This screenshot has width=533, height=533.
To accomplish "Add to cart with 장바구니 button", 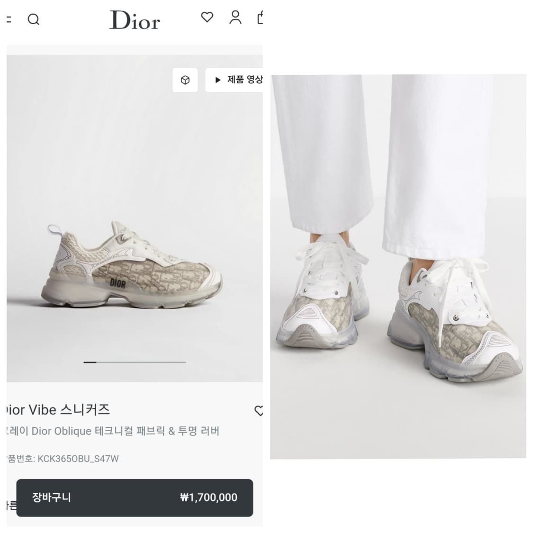I will coord(52,497).
